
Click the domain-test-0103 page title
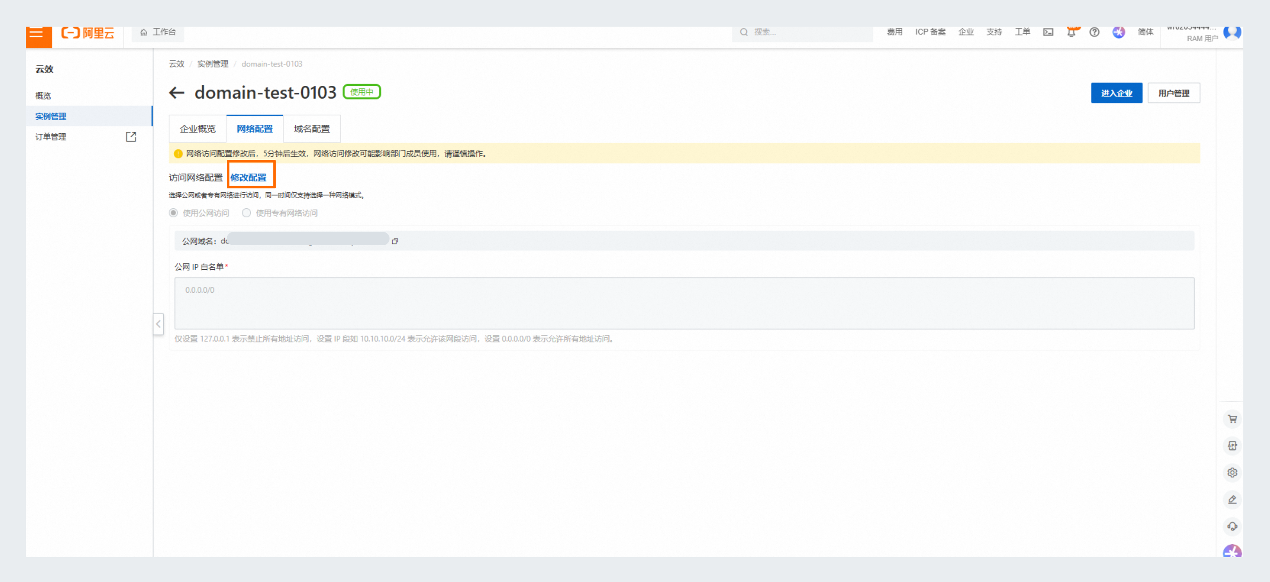tap(265, 92)
